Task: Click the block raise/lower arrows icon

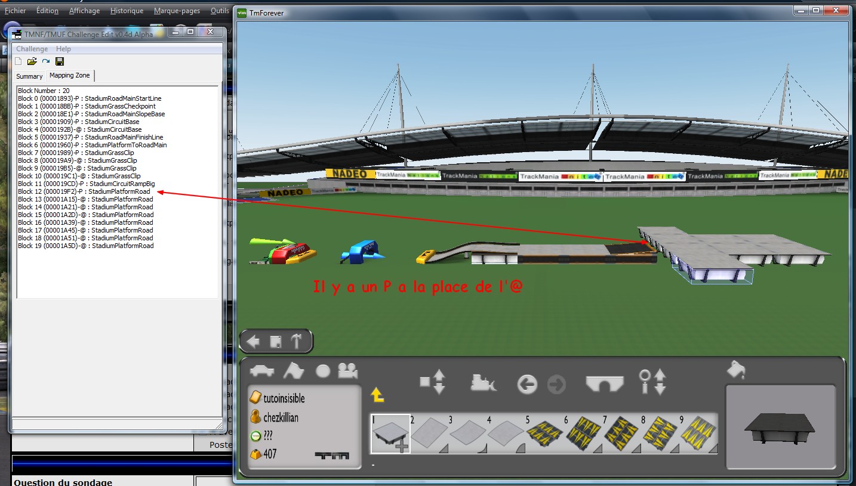Action: click(x=433, y=382)
